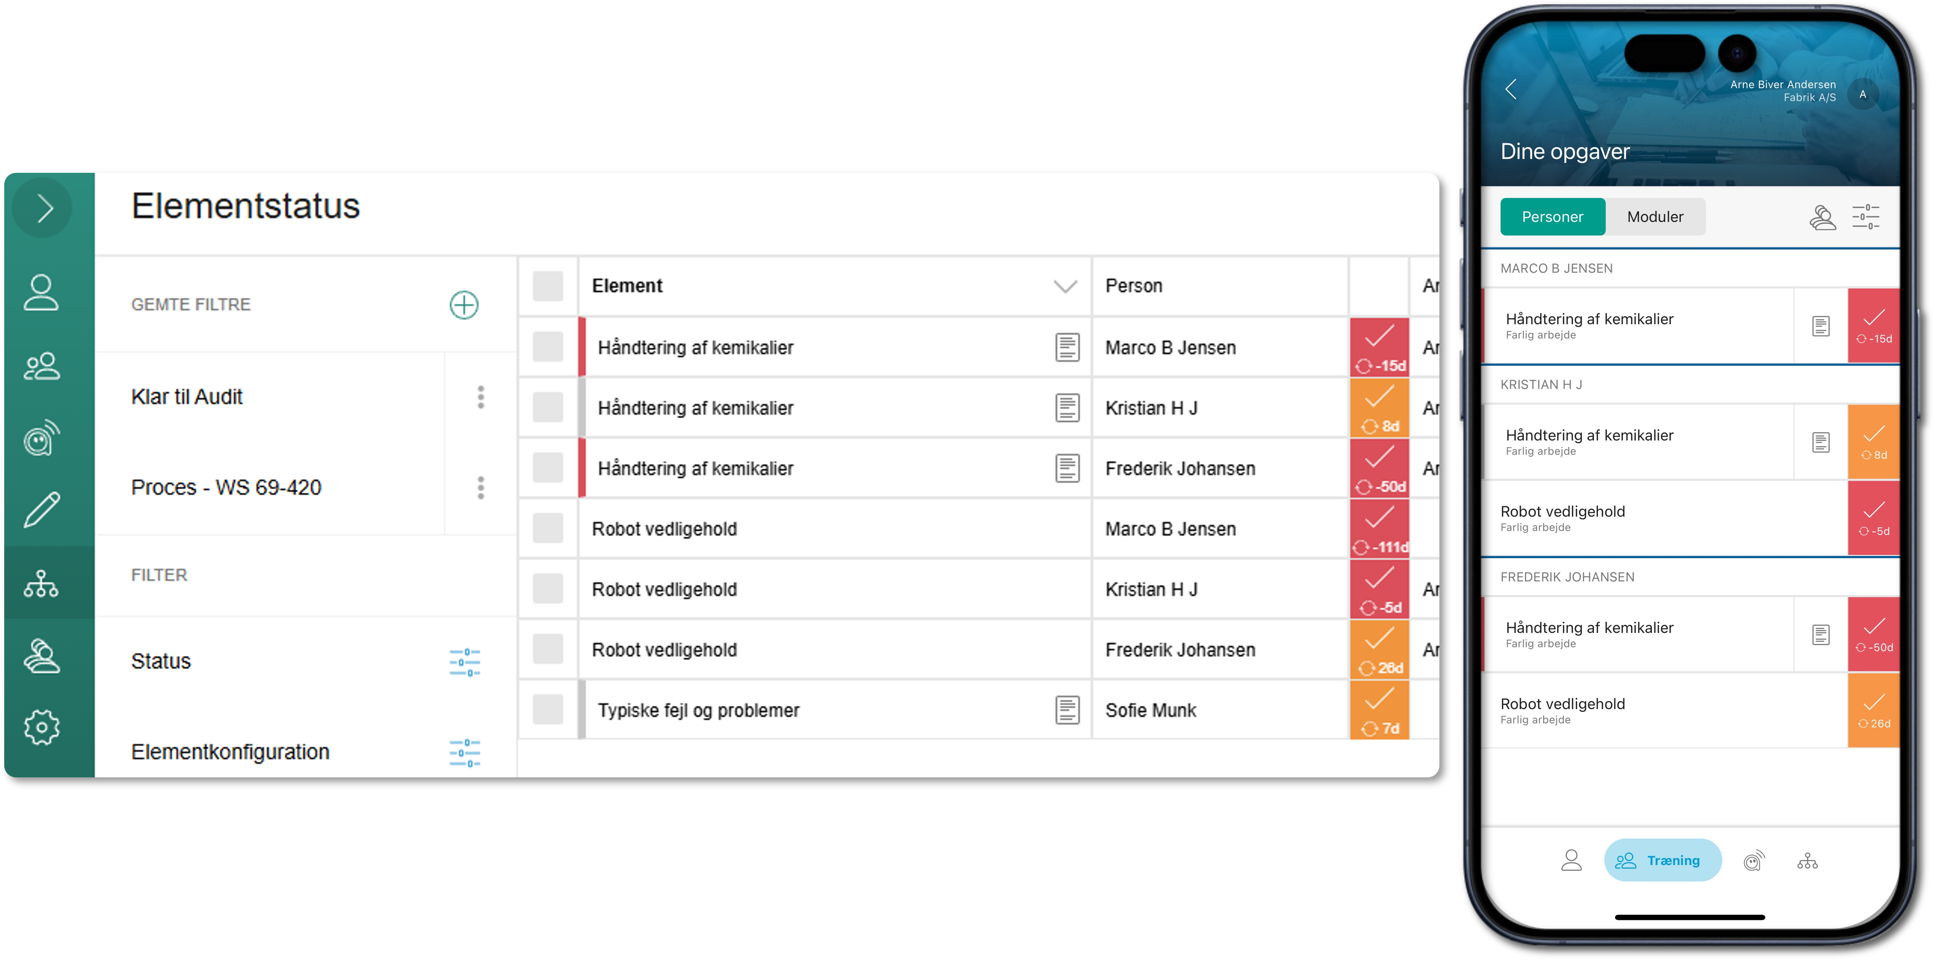
Task: Select the org hierarchy icon in sidebar
Action: coord(42,583)
